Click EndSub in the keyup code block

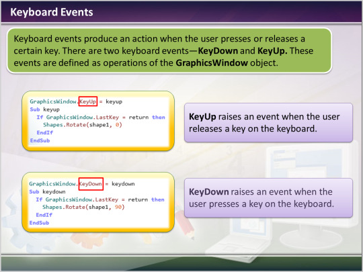[x=40, y=140]
